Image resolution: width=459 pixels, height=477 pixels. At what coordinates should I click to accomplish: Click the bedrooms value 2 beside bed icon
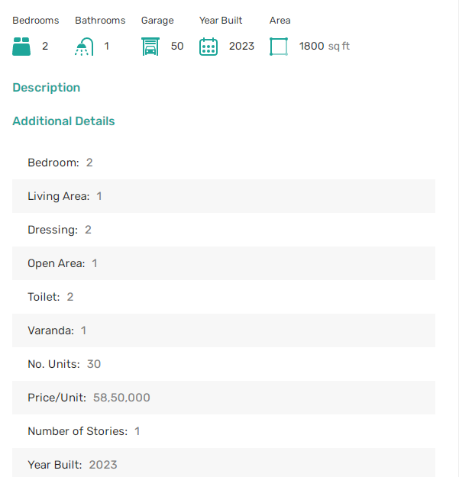pos(45,47)
